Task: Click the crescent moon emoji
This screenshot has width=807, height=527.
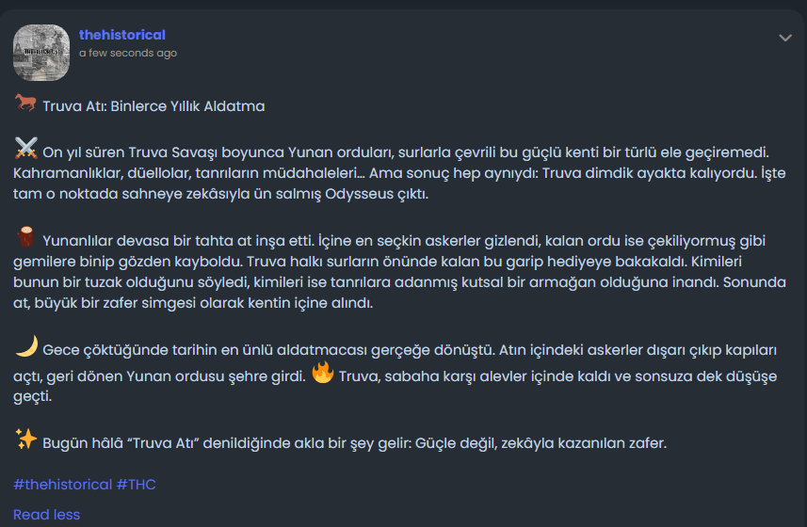Action: click(x=25, y=346)
